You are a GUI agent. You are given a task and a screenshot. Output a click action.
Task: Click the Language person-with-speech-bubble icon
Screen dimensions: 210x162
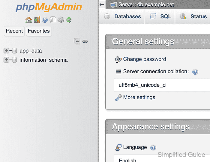118,147
